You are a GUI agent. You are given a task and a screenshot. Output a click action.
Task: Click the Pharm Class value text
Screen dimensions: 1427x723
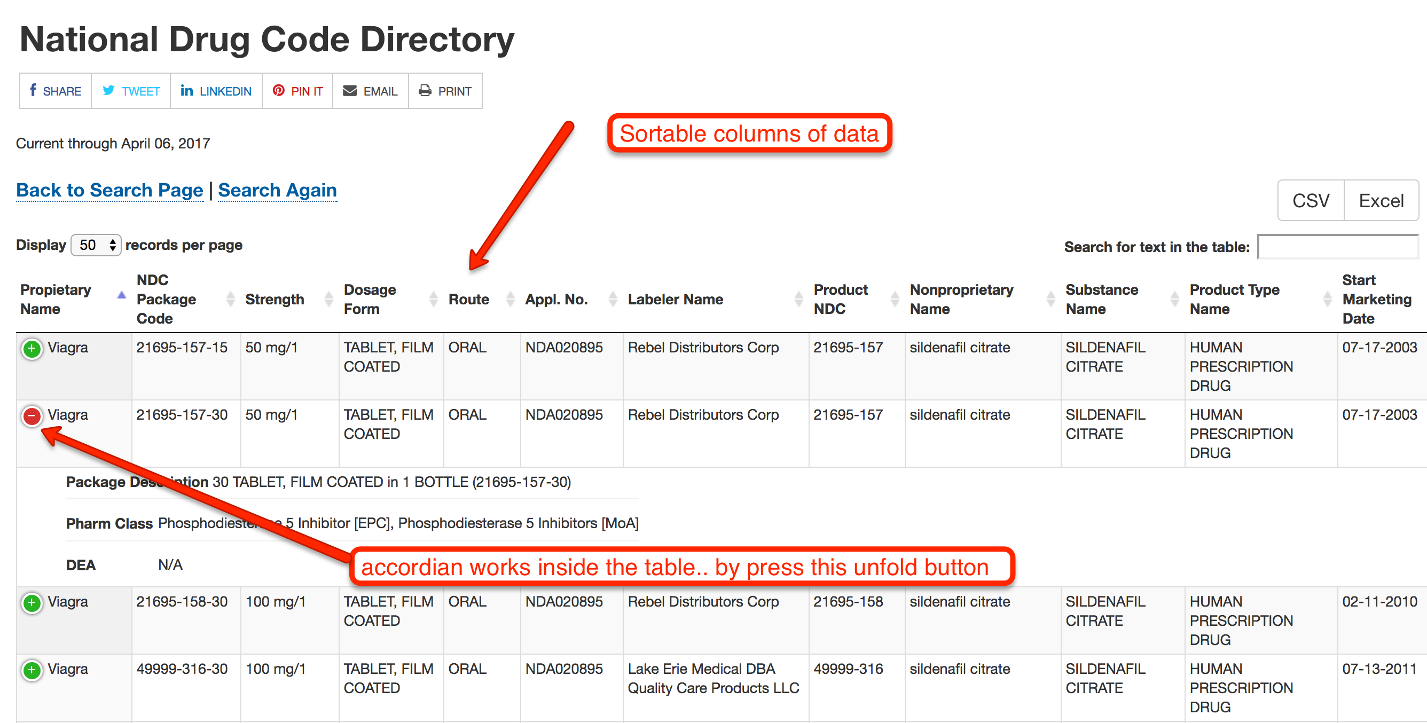[x=398, y=523]
